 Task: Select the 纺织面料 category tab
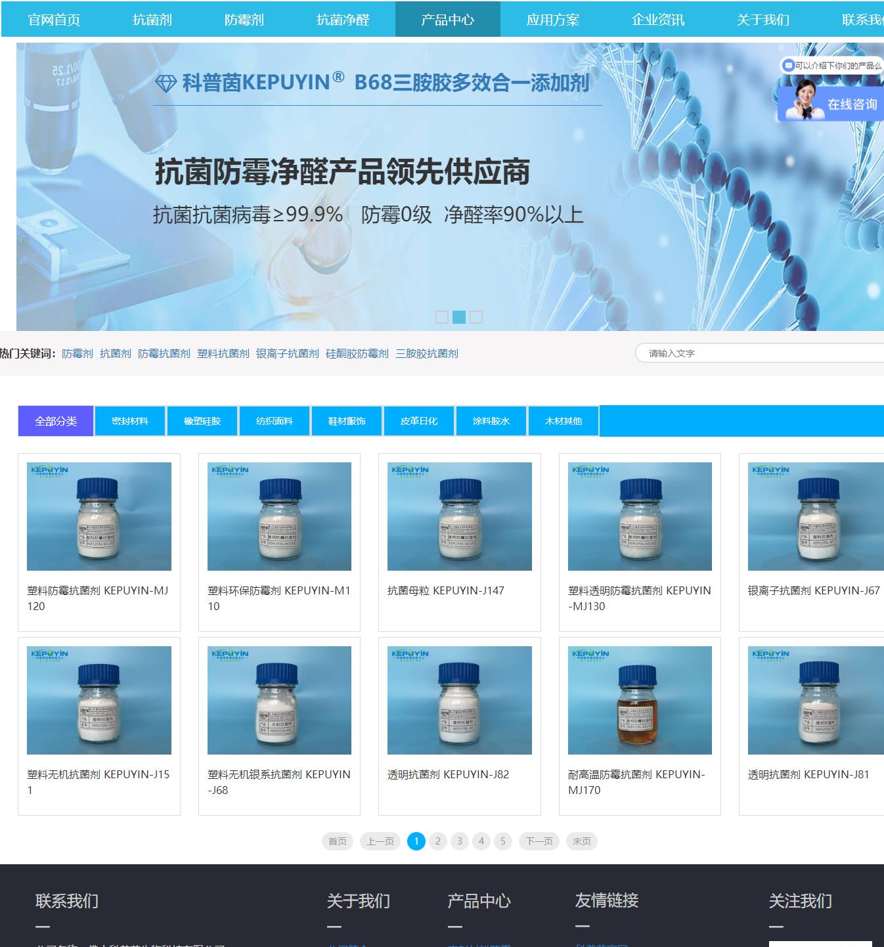[275, 421]
